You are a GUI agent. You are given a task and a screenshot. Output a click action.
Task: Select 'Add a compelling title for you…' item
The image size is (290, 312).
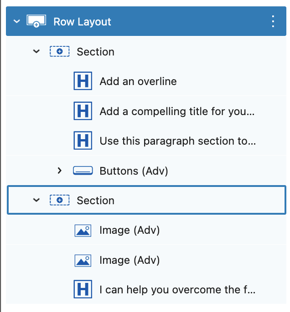177,111
